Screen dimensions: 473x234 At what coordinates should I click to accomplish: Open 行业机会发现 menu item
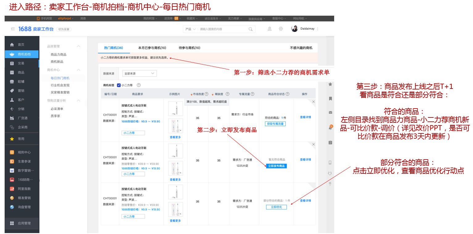[60, 85]
